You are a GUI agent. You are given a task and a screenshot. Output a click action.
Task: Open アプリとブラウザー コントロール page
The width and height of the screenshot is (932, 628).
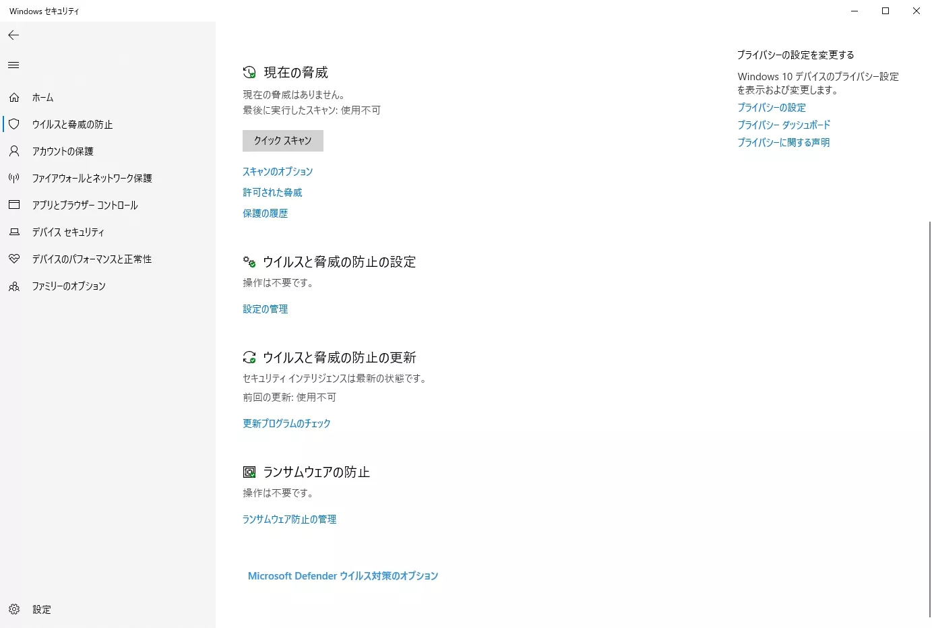tap(85, 206)
